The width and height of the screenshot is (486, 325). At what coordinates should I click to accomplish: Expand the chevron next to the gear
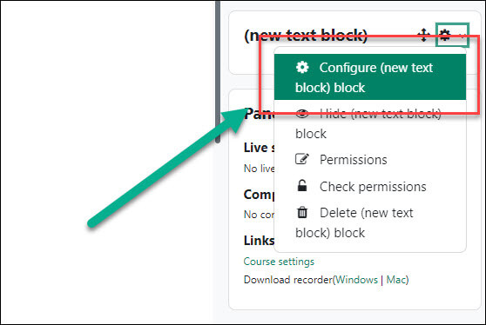point(462,36)
